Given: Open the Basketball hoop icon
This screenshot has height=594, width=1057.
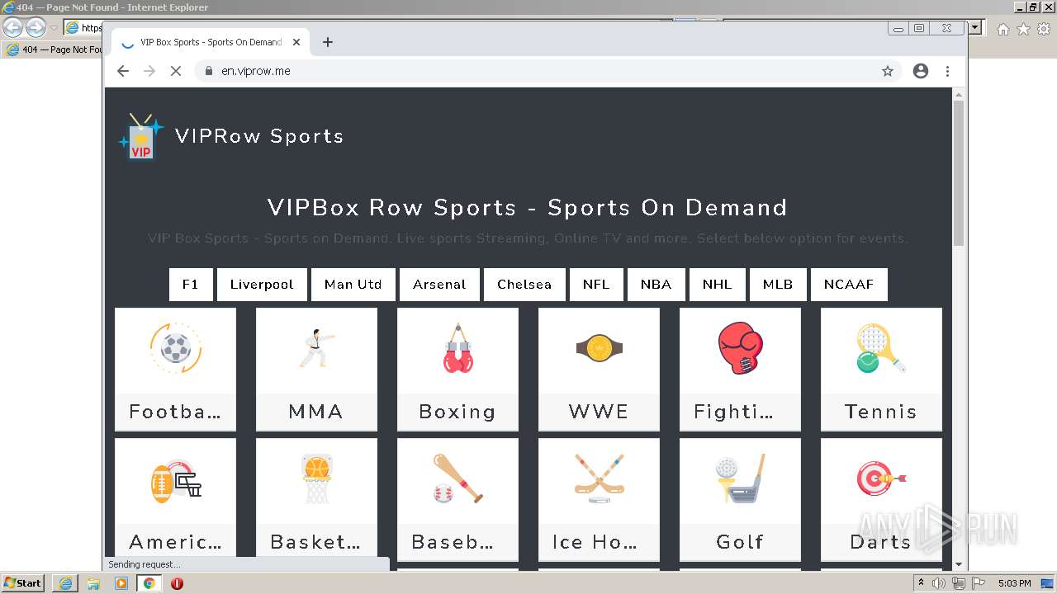Looking at the screenshot, I should pos(316,478).
